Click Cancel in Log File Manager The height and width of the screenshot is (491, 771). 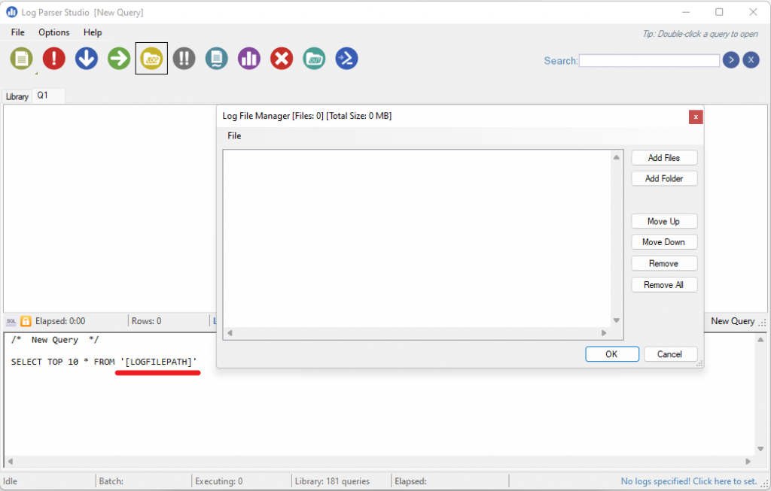(x=669, y=354)
